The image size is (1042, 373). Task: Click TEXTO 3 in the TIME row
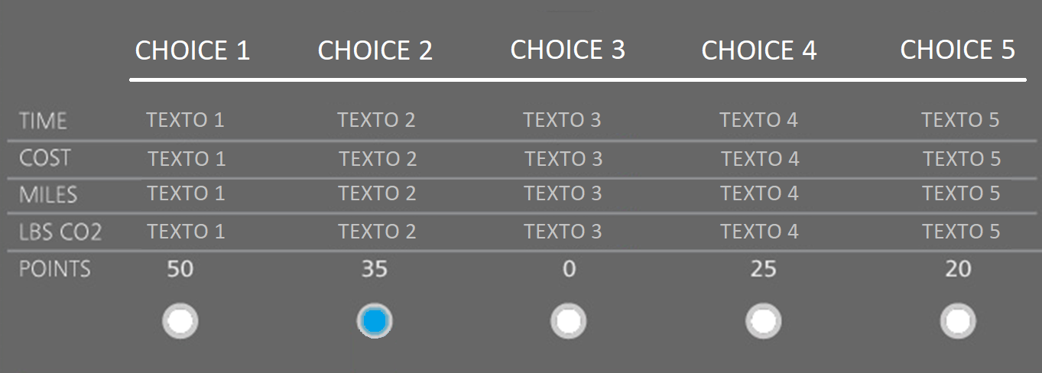pos(563,120)
